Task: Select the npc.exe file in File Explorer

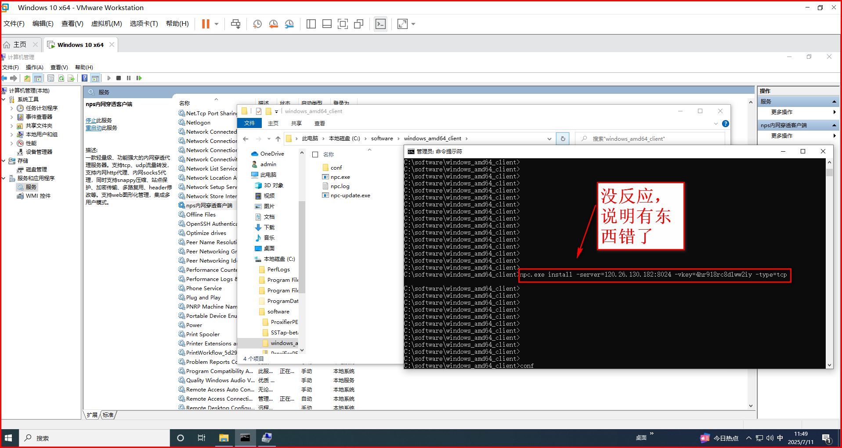Action: pyautogui.click(x=340, y=177)
